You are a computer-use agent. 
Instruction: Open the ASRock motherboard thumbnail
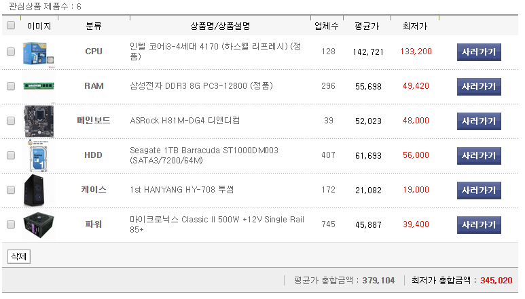click(39, 121)
